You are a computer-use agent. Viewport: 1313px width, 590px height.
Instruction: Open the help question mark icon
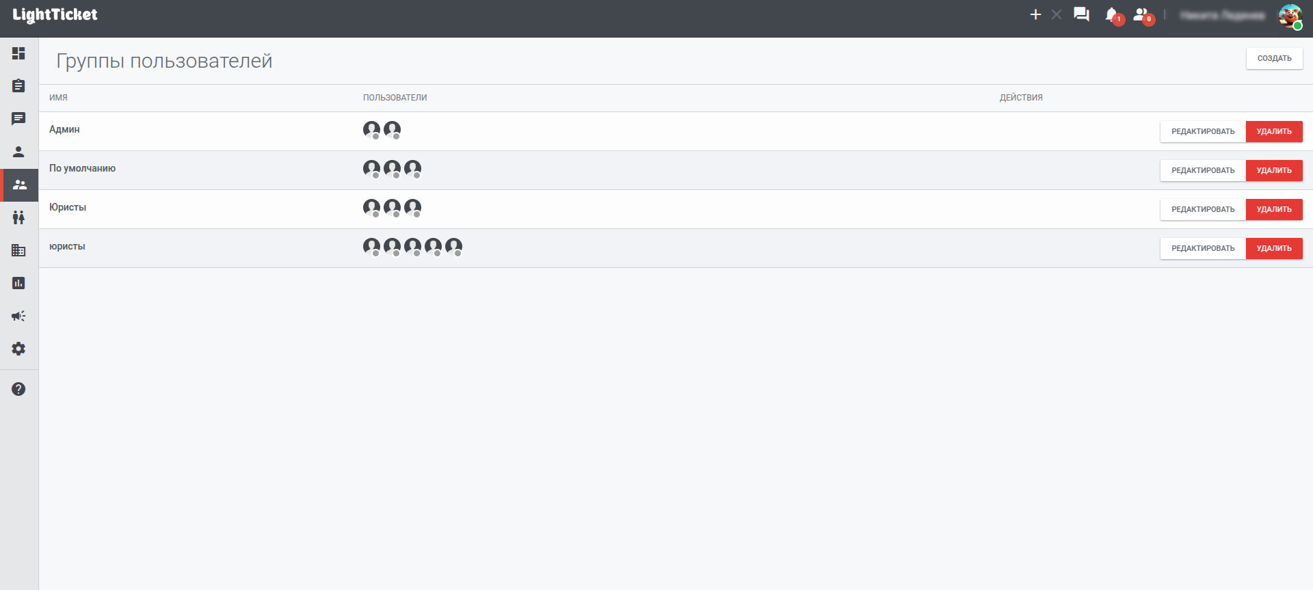(x=18, y=389)
